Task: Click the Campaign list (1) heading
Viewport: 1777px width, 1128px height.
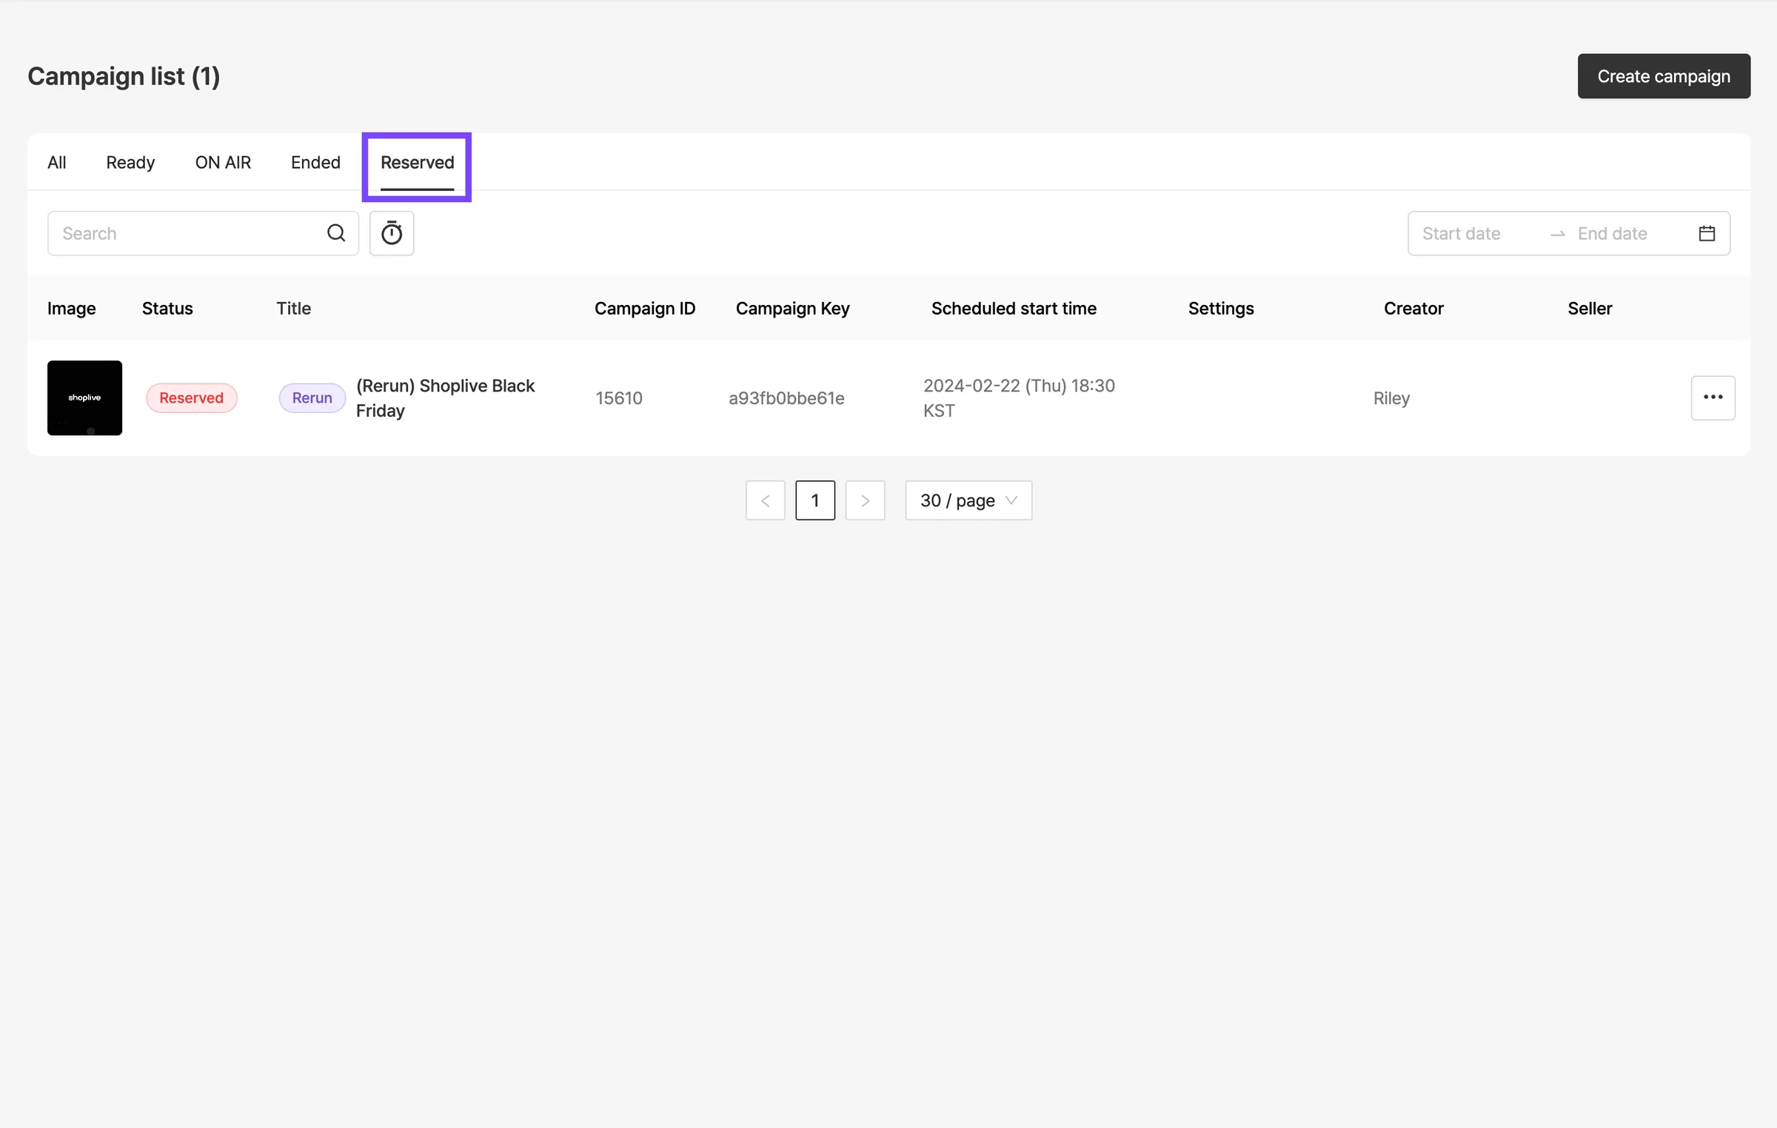Action: pyautogui.click(x=124, y=75)
